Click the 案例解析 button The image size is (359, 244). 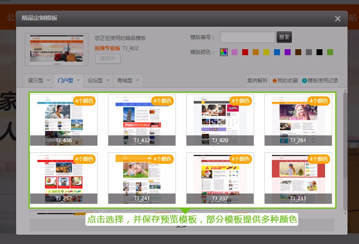[x=257, y=81]
